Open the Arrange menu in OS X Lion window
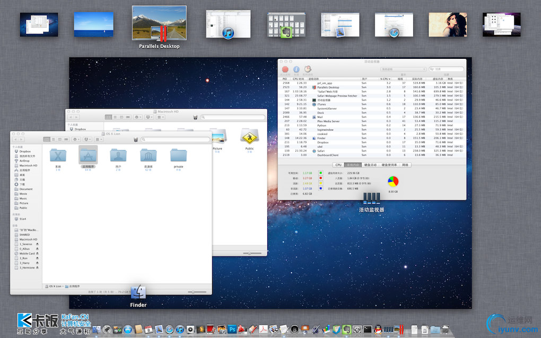Image resolution: width=541 pixels, height=338 pixels. (x=99, y=139)
